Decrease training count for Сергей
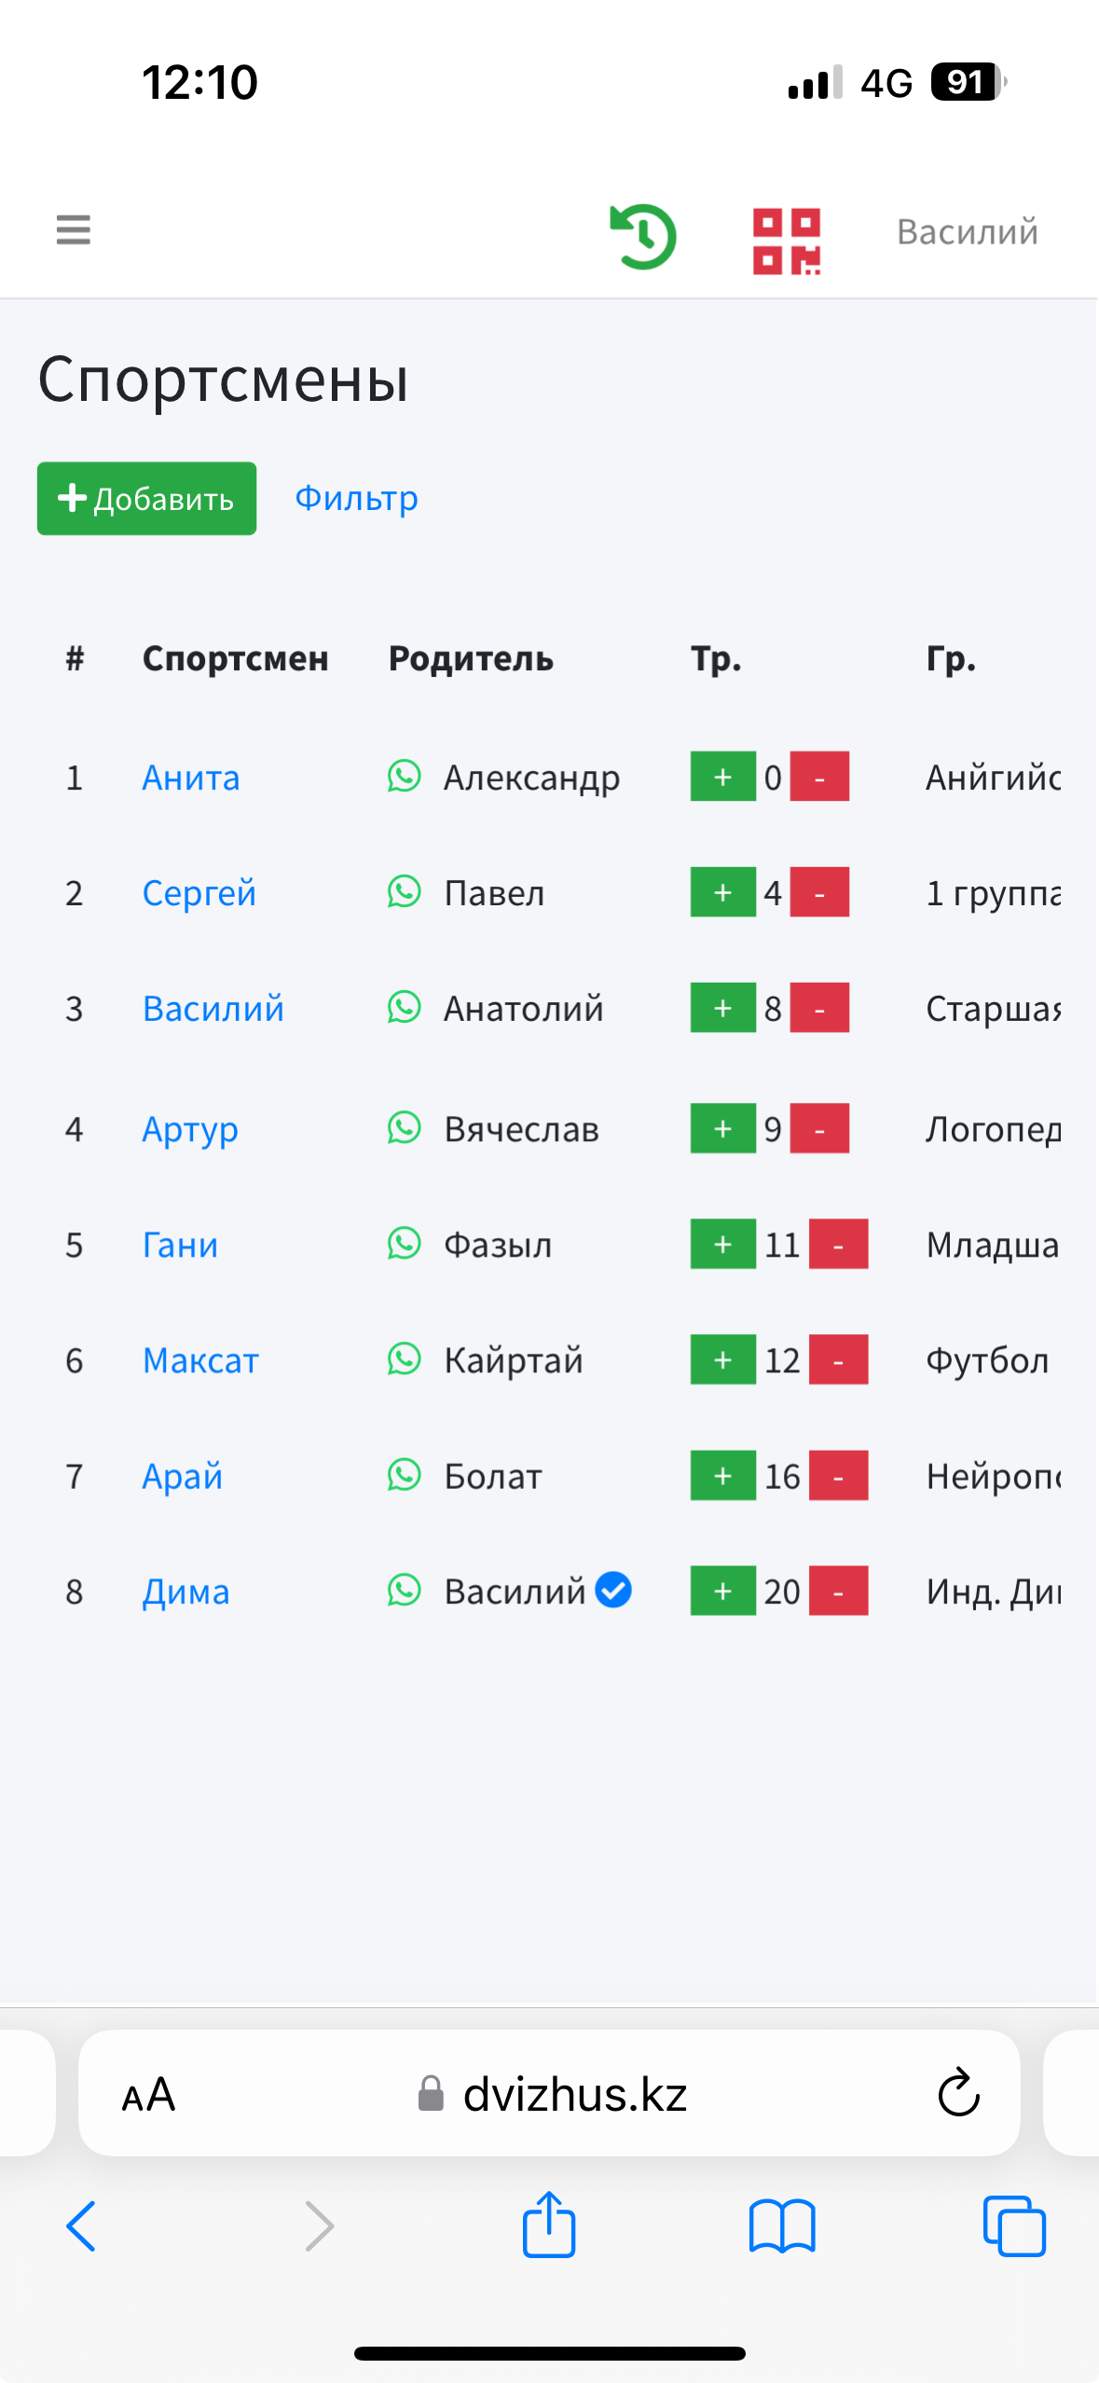Screen dimensions: 1099x2383 (x=819, y=892)
